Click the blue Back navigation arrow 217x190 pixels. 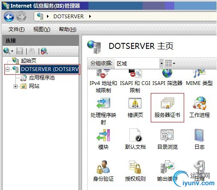[x=9, y=17]
